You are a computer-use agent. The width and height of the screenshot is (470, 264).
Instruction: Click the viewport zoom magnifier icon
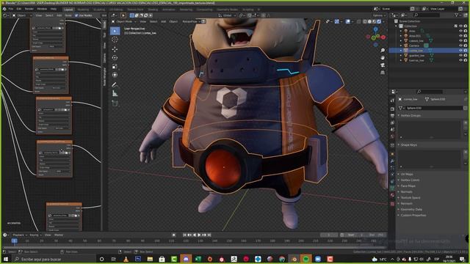(383, 51)
